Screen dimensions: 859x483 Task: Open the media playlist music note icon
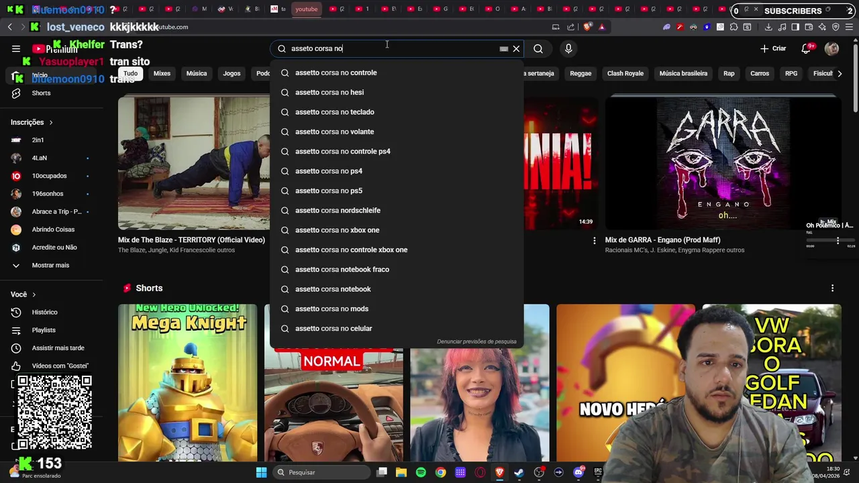click(x=782, y=27)
